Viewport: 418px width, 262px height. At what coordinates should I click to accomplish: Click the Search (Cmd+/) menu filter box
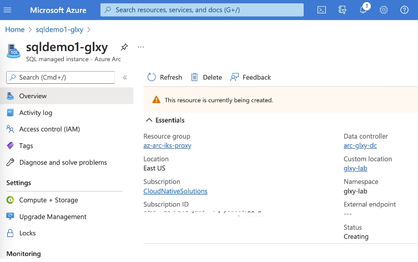[x=61, y=77]
